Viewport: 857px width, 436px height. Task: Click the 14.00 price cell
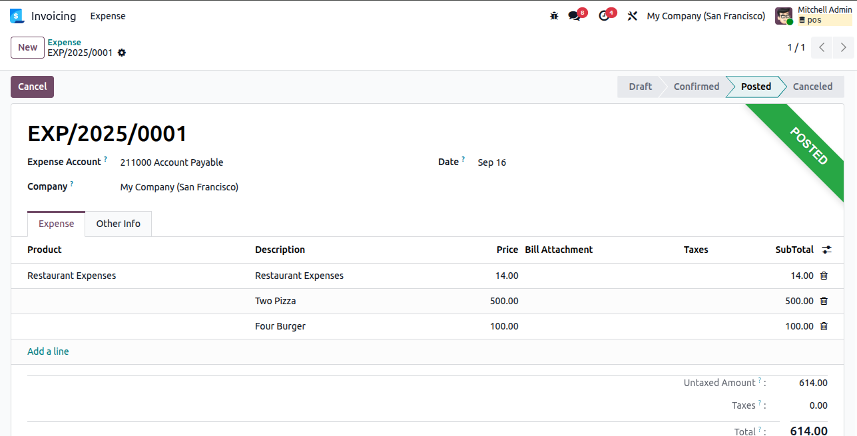(x=507, y=276)
